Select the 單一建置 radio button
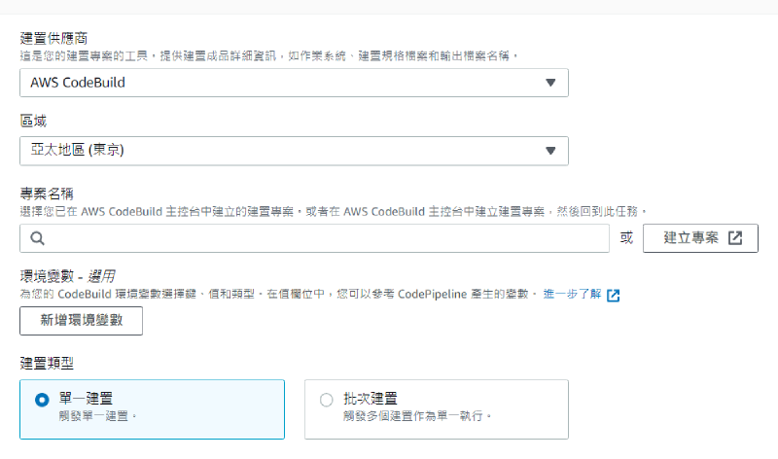Screen dimensions: 778x459 click(x=42, y=400)
